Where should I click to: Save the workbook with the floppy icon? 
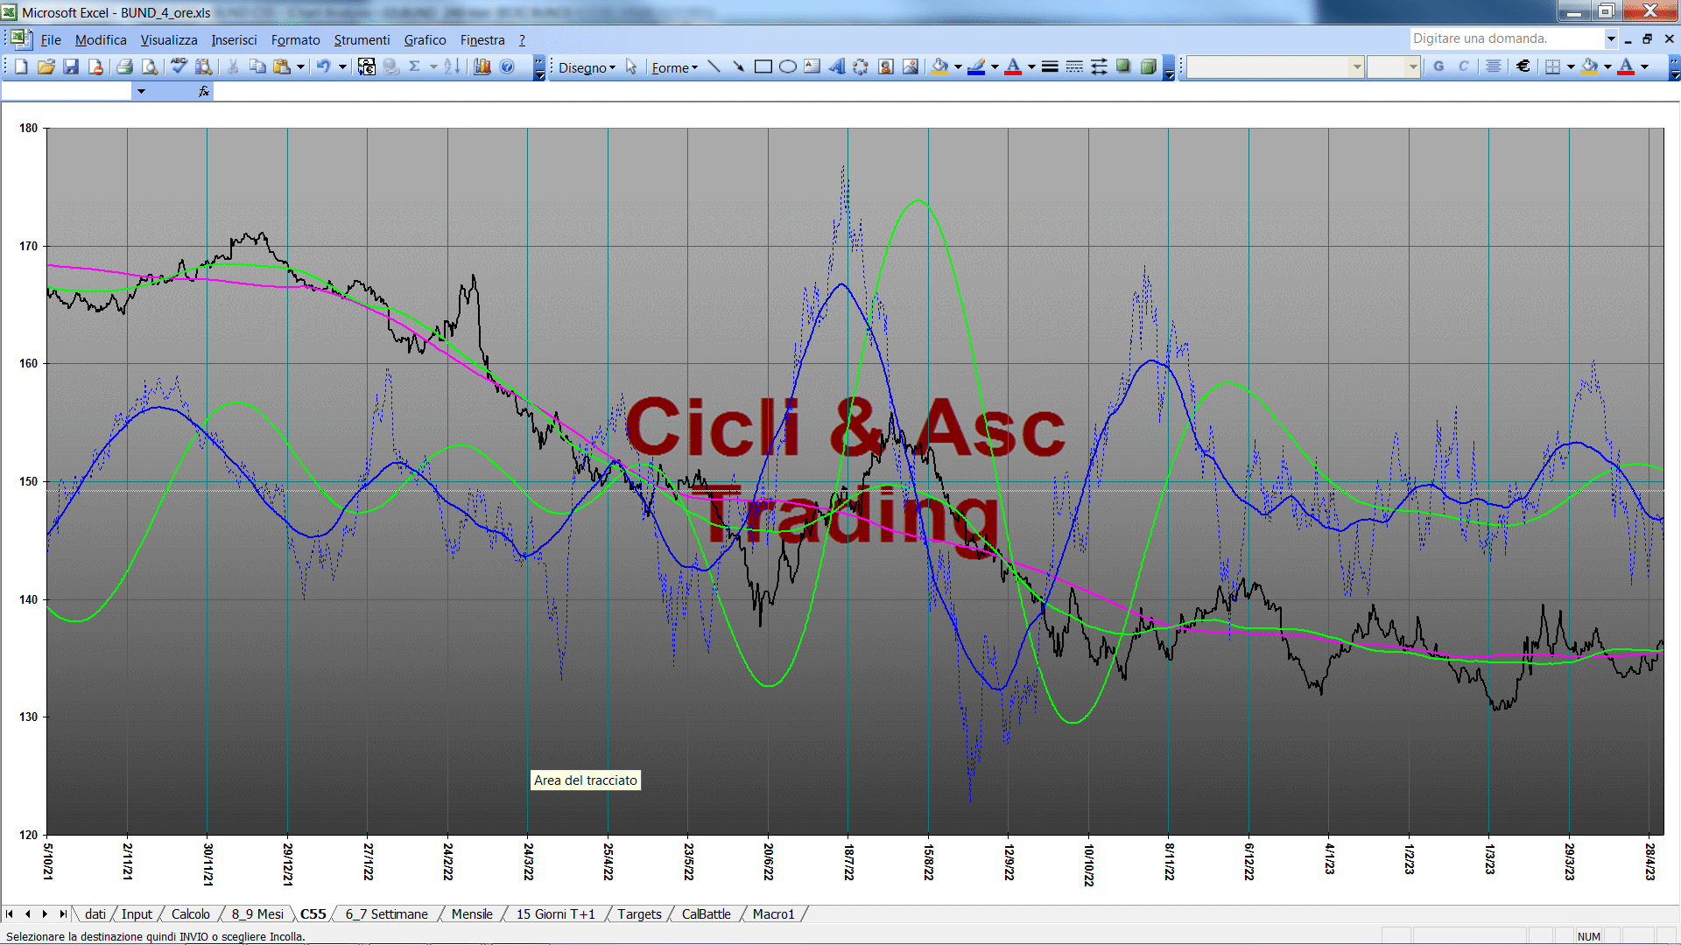[x=71, y=67]
